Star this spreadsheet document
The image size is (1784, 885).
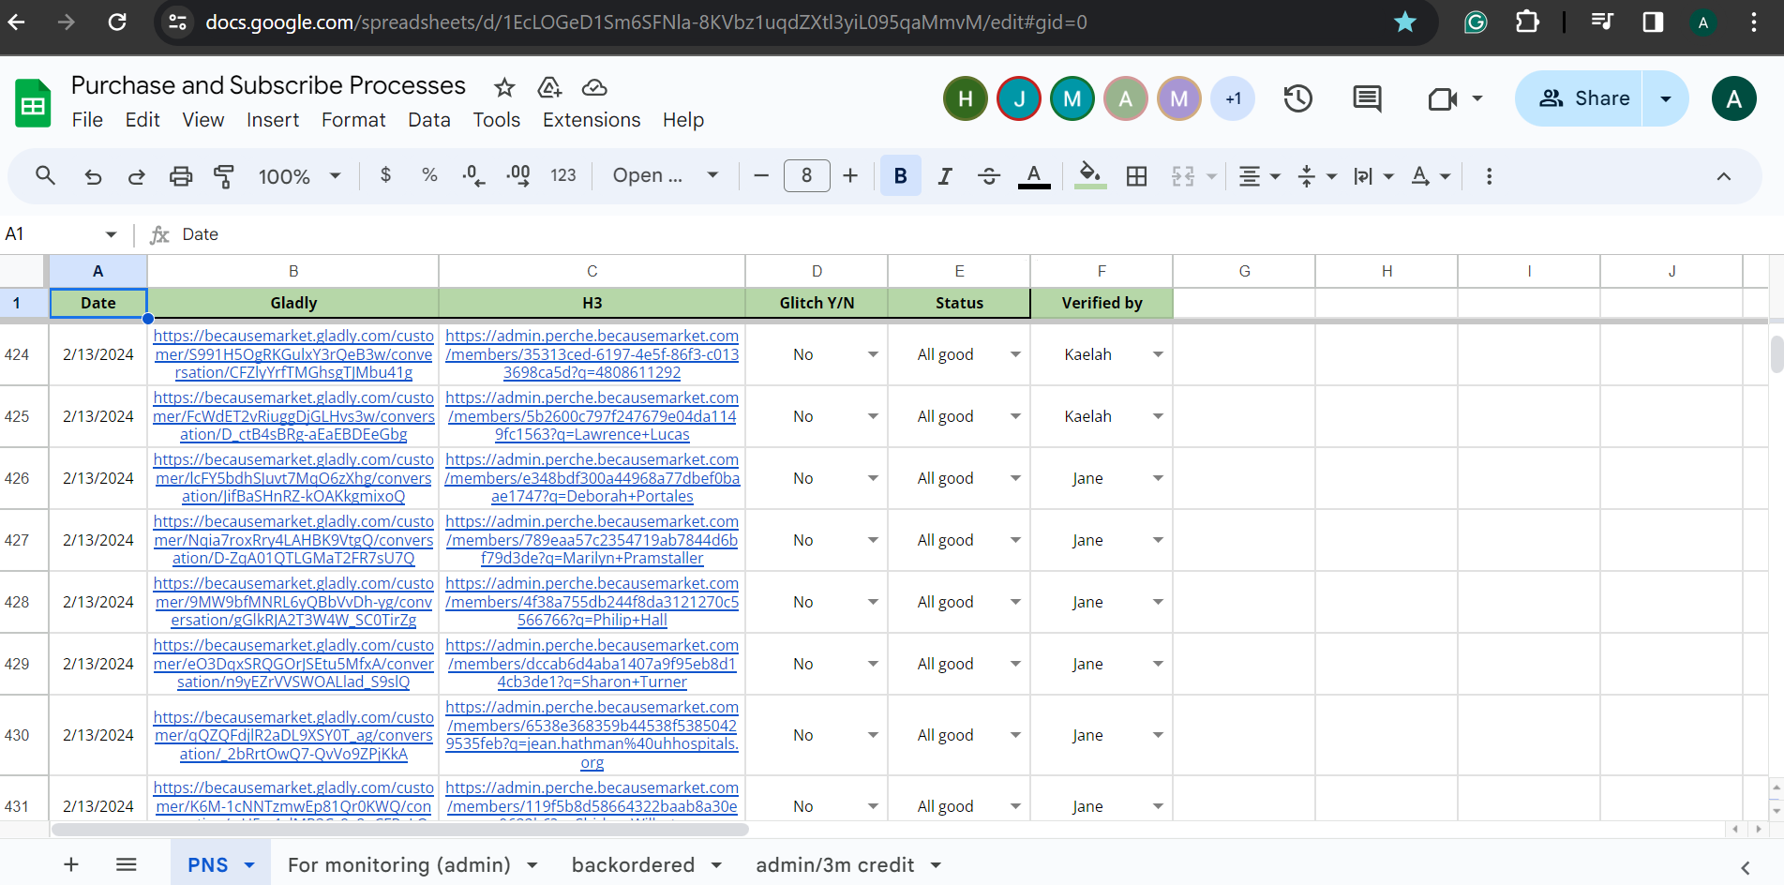pyautogui.click(x=504, y=88)
